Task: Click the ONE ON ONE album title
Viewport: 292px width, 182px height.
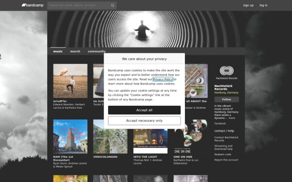Action: pos(183,157)
